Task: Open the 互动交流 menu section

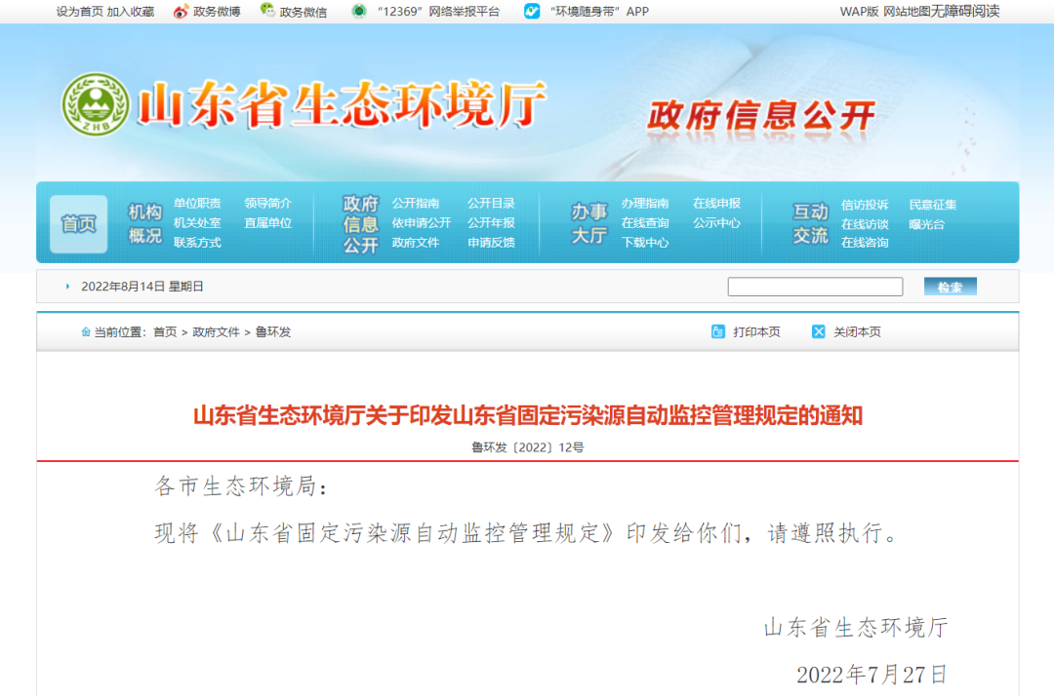Action: pos(808,223)
